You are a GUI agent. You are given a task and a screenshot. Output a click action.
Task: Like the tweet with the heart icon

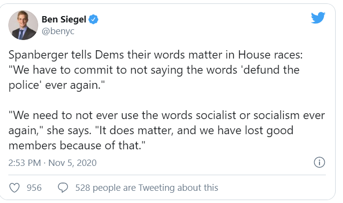[15, 187]
